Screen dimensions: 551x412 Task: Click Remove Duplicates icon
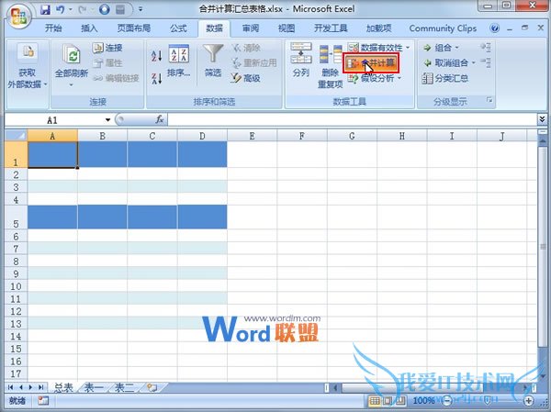[x=331, y=54]
